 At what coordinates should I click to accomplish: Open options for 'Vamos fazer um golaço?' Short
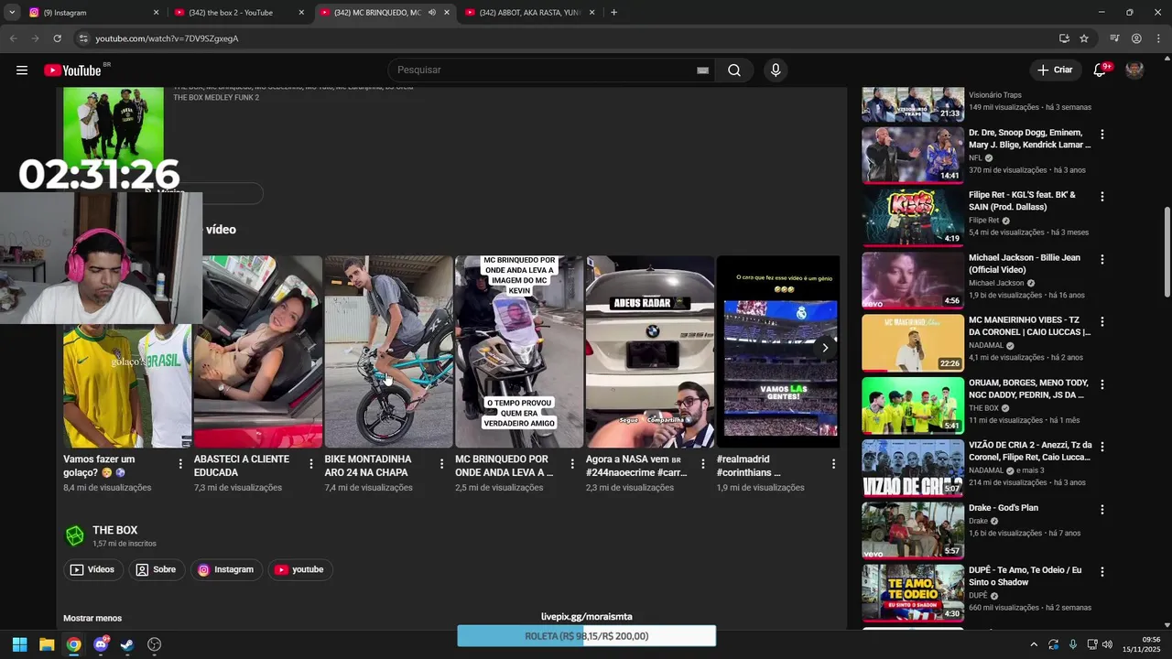(180, 465)
